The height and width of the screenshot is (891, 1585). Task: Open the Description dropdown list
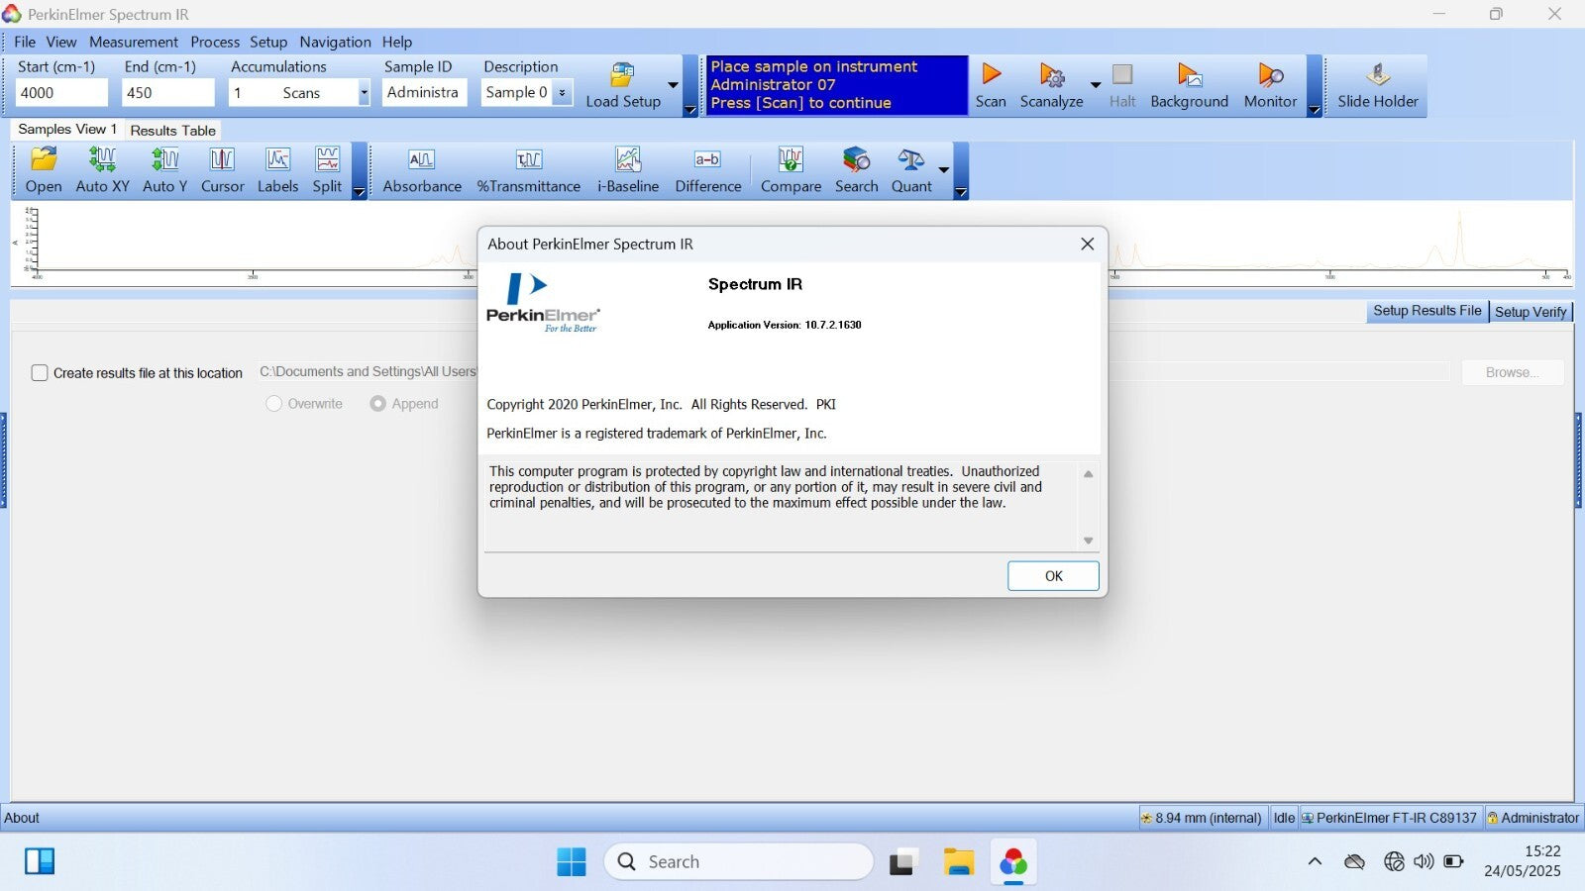pos(562,93)
